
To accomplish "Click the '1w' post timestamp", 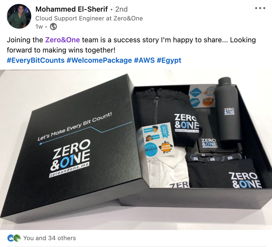I will tap(39, 27).
